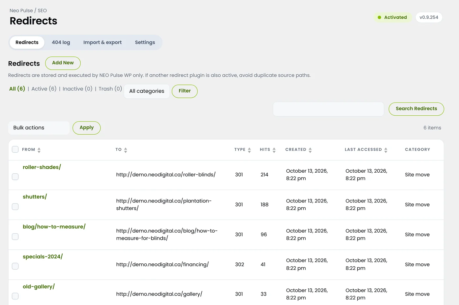Open the 404 log tab
The image size is (459, 305).
(x=61, y=42)
